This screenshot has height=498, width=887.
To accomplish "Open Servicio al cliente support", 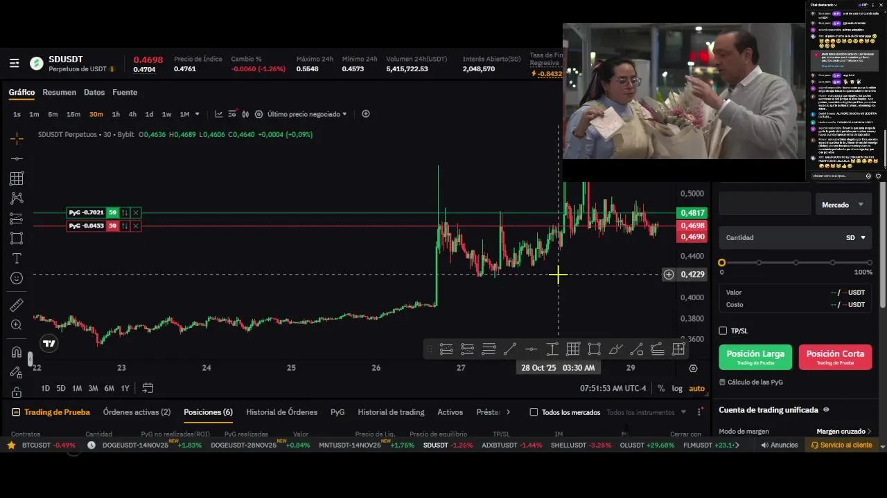I will 842,445.
